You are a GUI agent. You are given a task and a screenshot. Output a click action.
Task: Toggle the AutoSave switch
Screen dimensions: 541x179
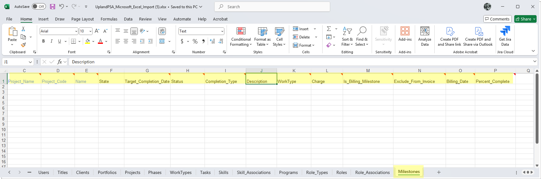click(x=39, y=7)
